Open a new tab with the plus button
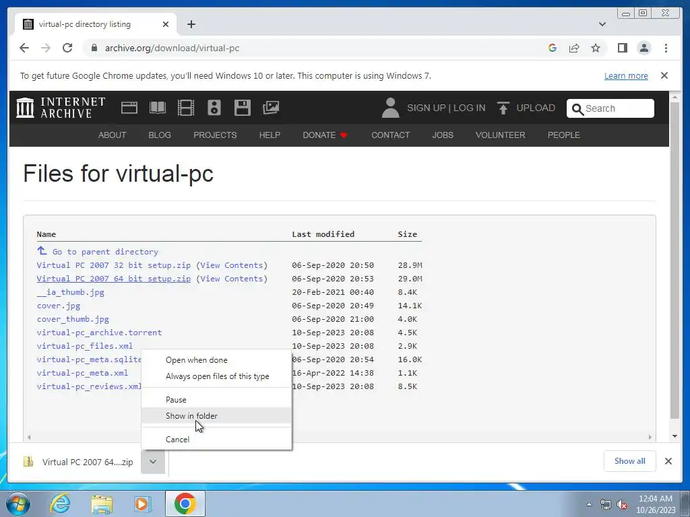This screenshot has width=690, height=517. tap(191, 24)
